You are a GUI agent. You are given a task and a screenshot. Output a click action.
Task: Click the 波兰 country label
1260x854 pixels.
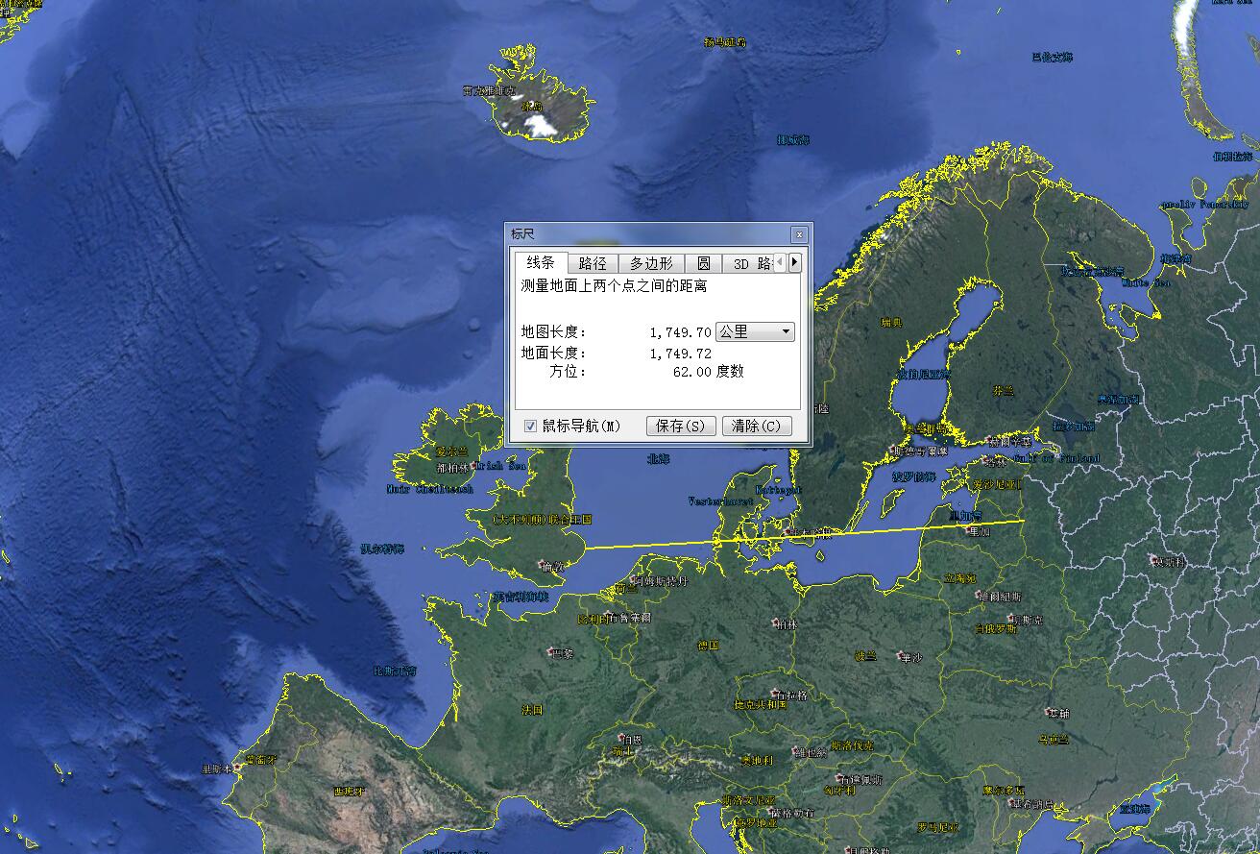point(865,655)
